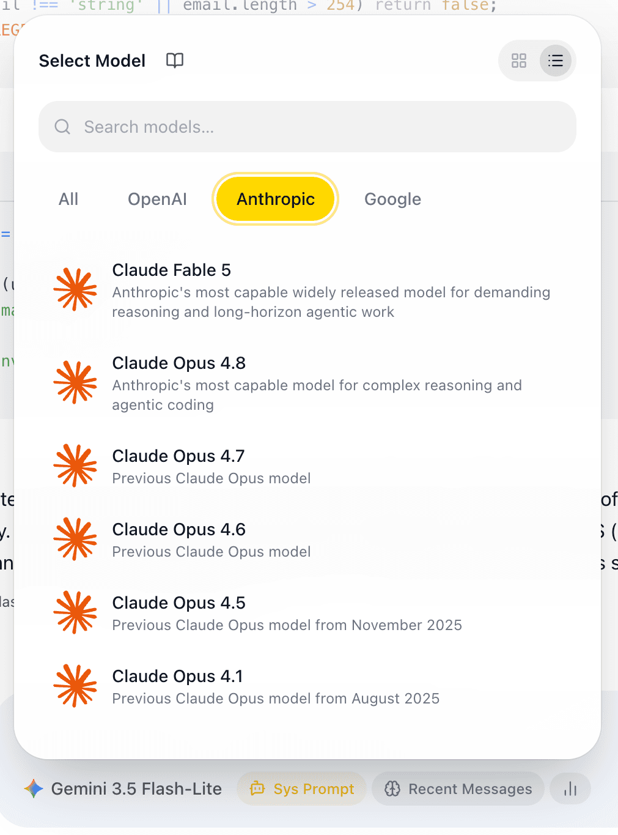
Task: Select the Anthropic tab
Action: 276,199
